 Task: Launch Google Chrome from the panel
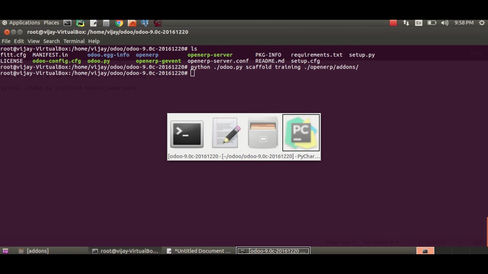click(119, 23)
